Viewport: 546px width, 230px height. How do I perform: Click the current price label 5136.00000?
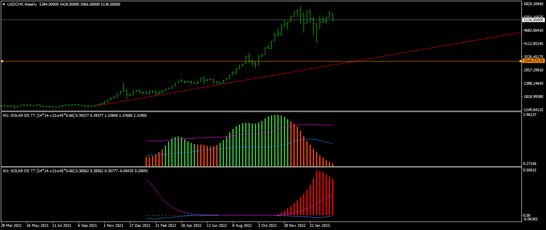click(534, 20)
